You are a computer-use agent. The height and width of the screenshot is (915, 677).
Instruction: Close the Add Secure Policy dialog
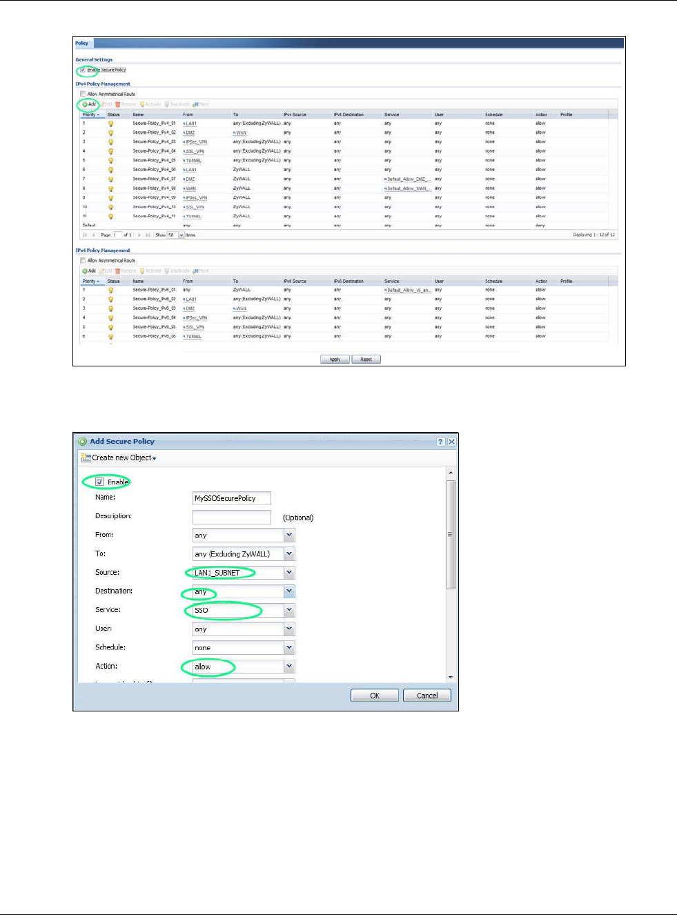pos(451,442)
